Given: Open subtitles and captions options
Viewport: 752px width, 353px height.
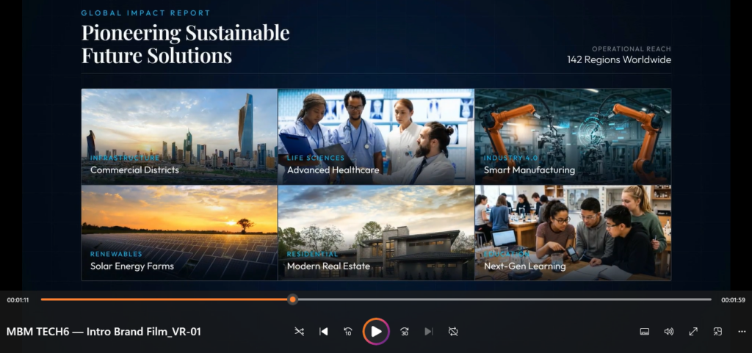Looking at the screenshot, I should 645,332.
